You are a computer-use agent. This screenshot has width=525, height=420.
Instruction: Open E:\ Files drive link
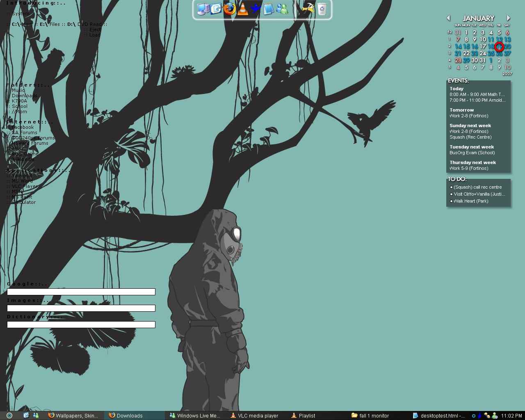click(50, 24)
